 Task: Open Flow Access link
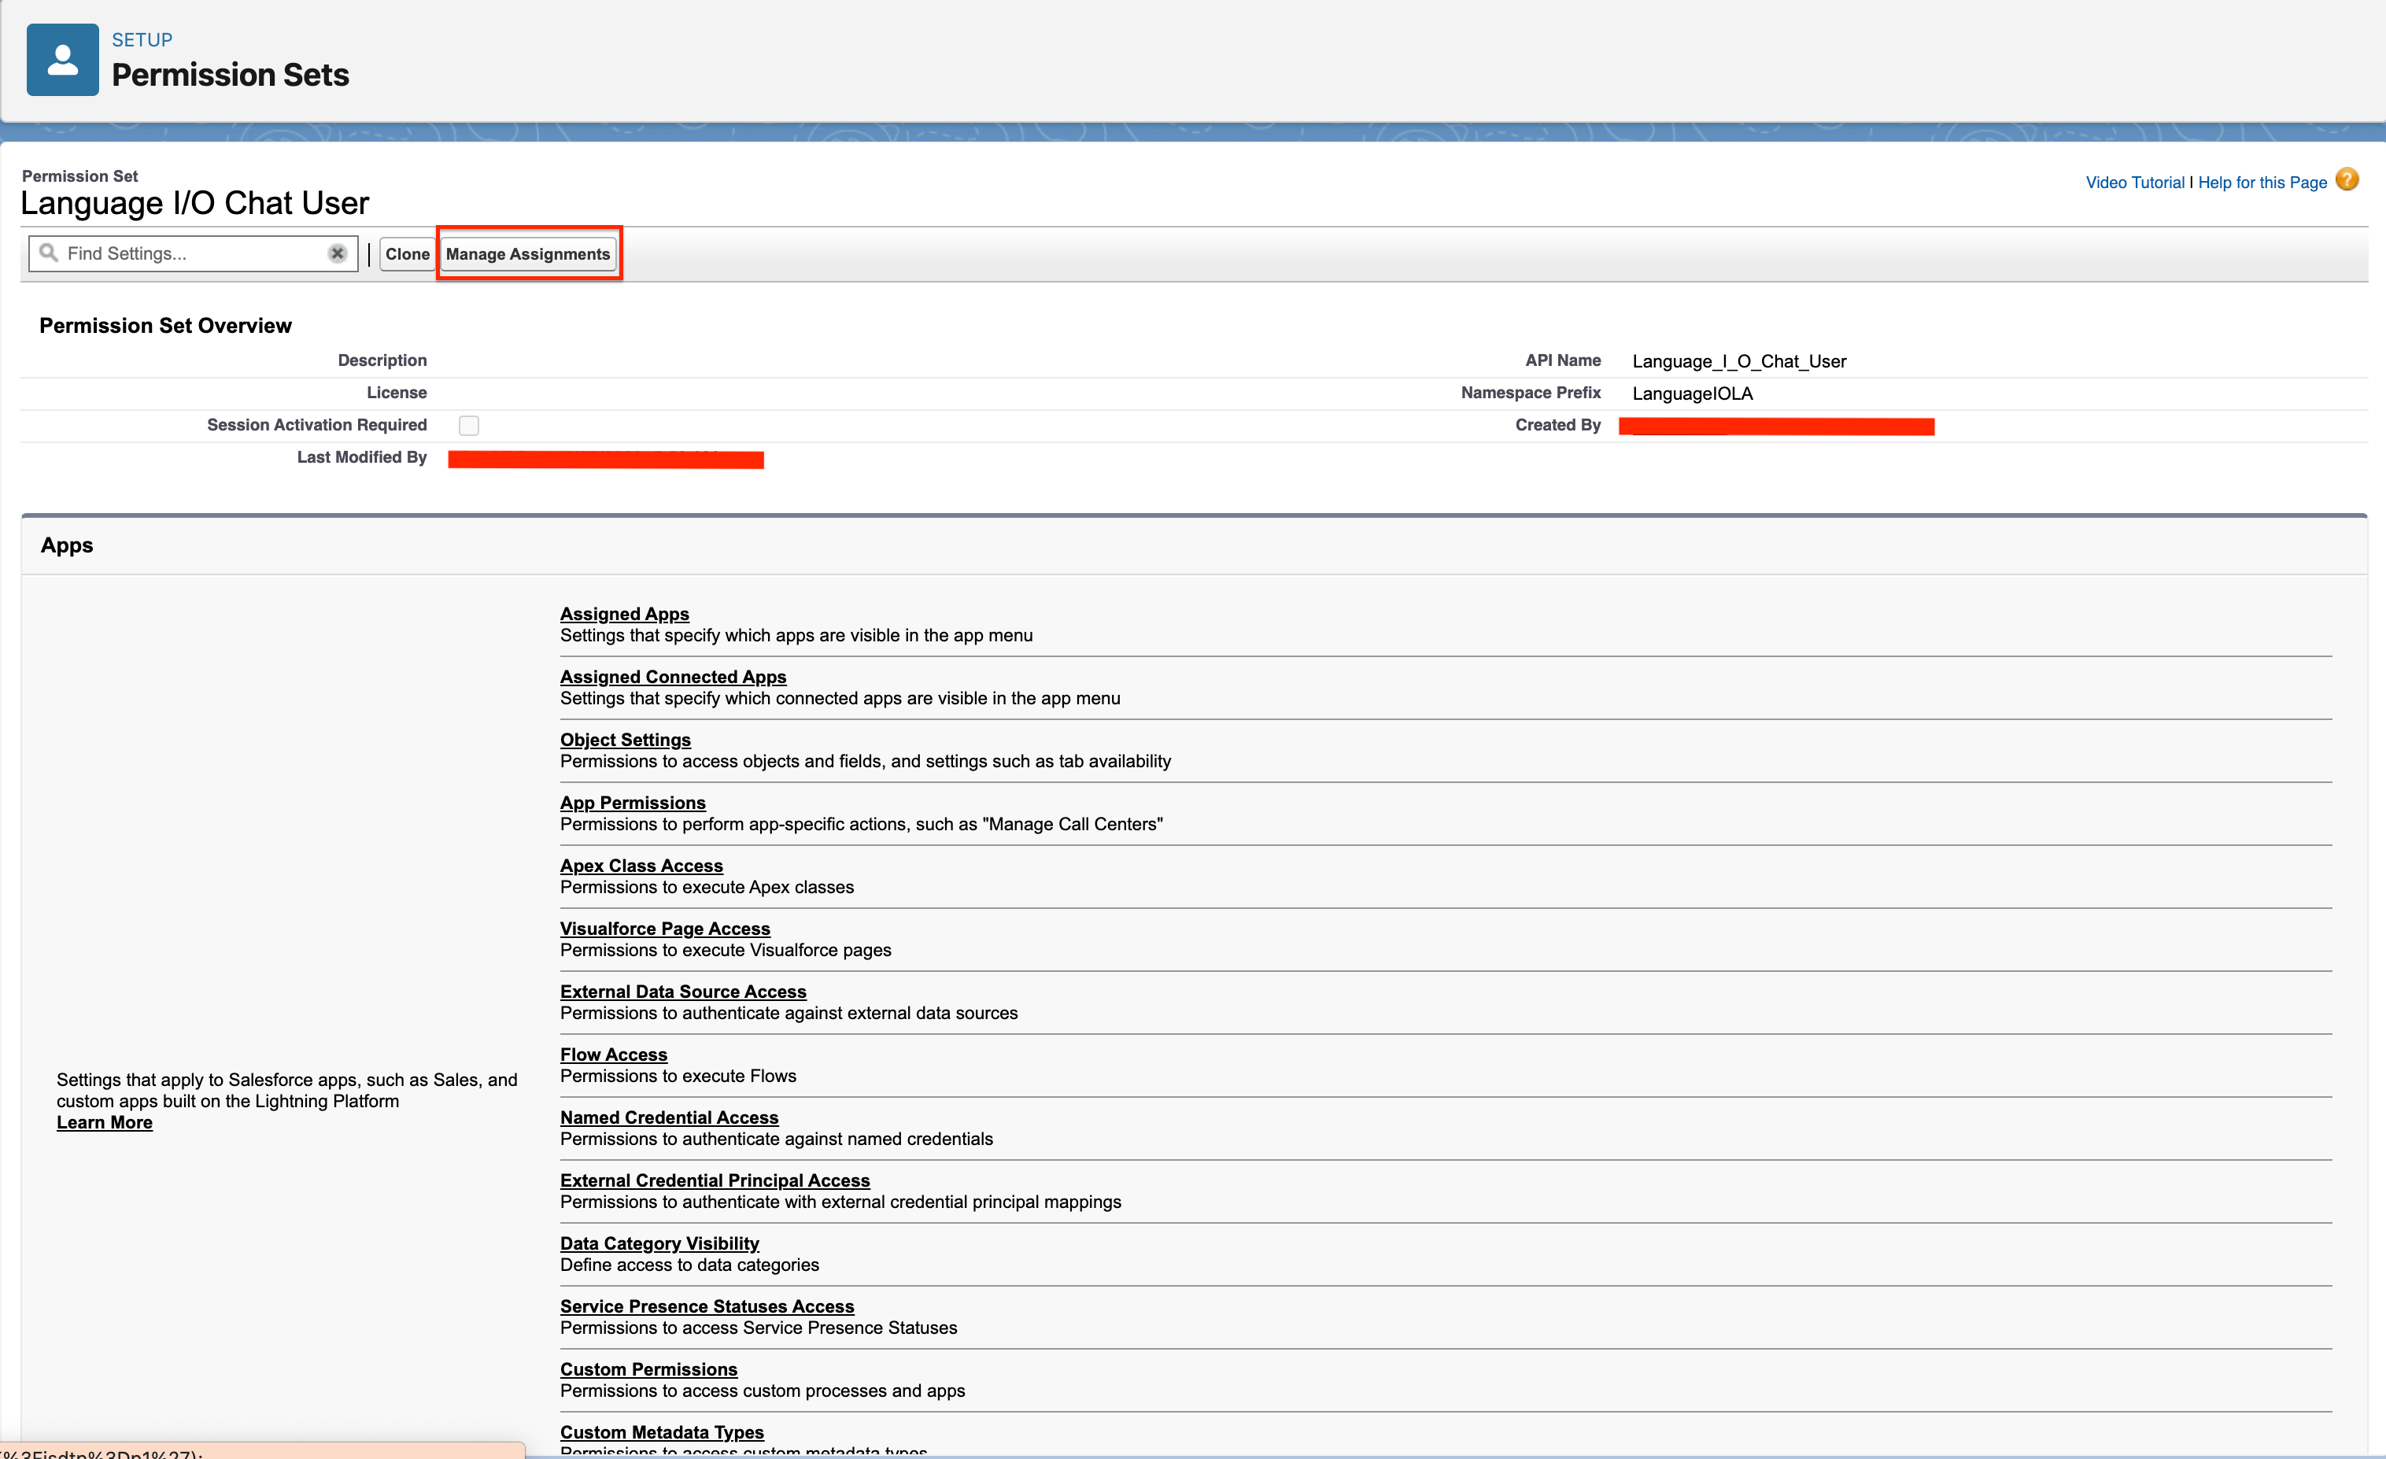tap(614, 1055)
